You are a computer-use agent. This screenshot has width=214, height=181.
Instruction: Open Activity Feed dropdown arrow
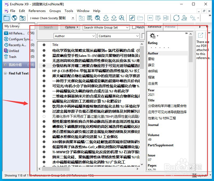[x=198, y=18]
